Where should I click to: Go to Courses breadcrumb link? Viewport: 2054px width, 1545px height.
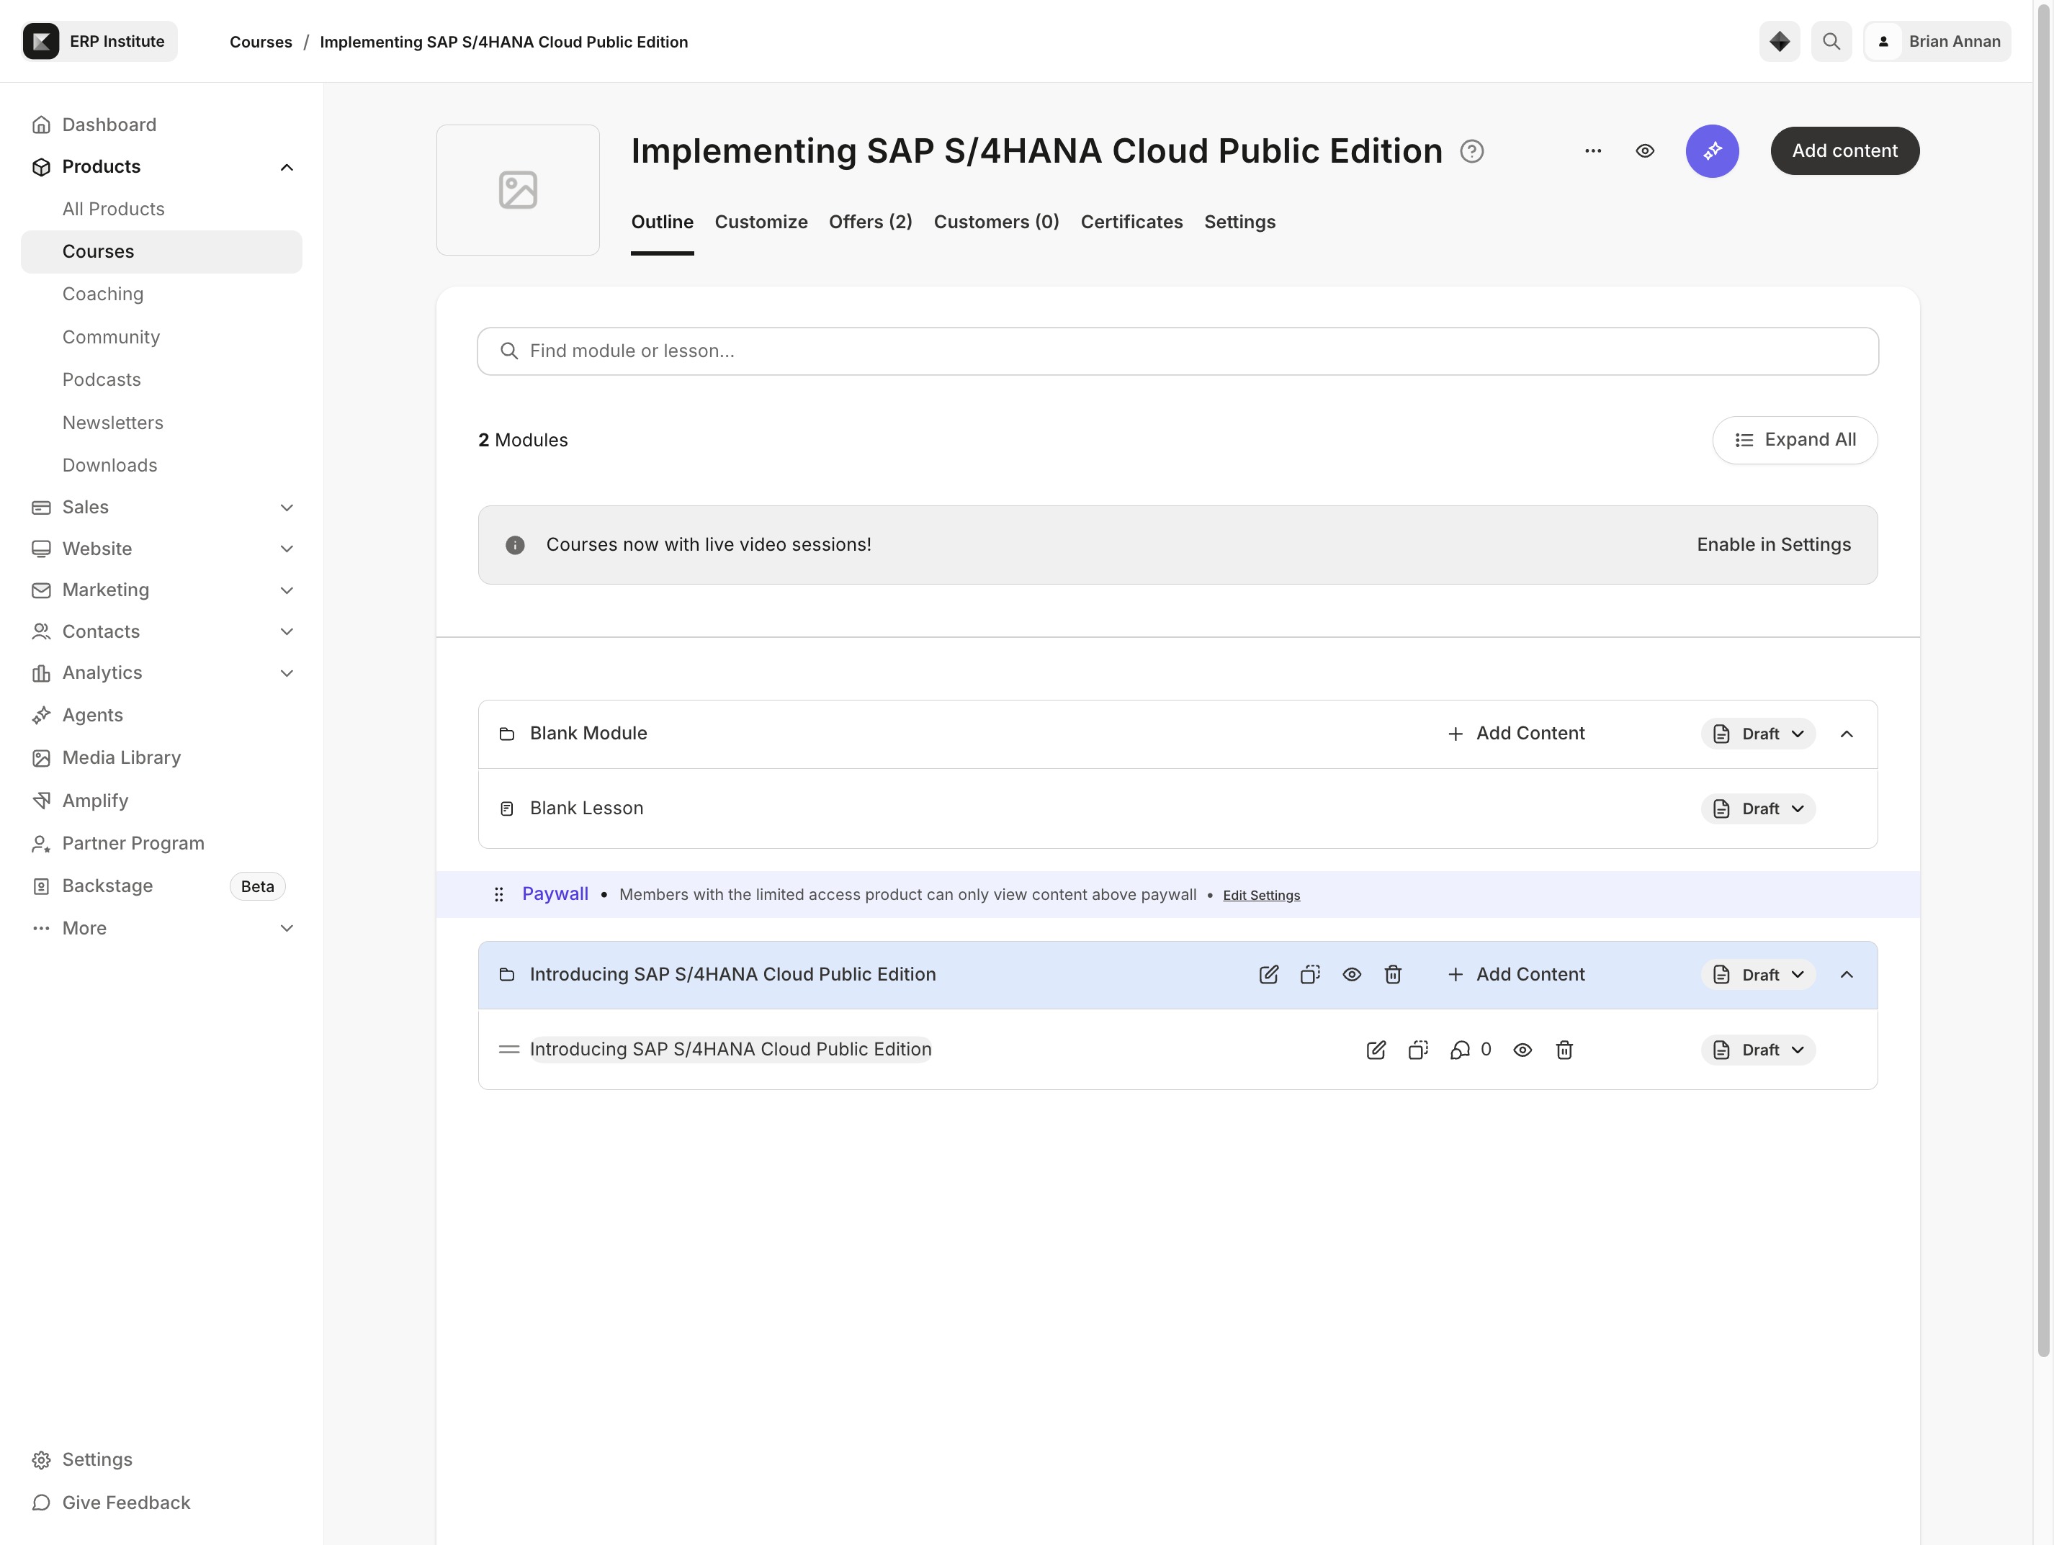pos(260,42)
